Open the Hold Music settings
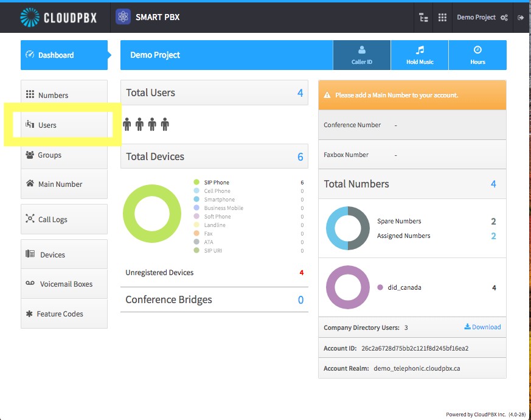The width and height of the screenshot is (531, 420). click(420, 55)
